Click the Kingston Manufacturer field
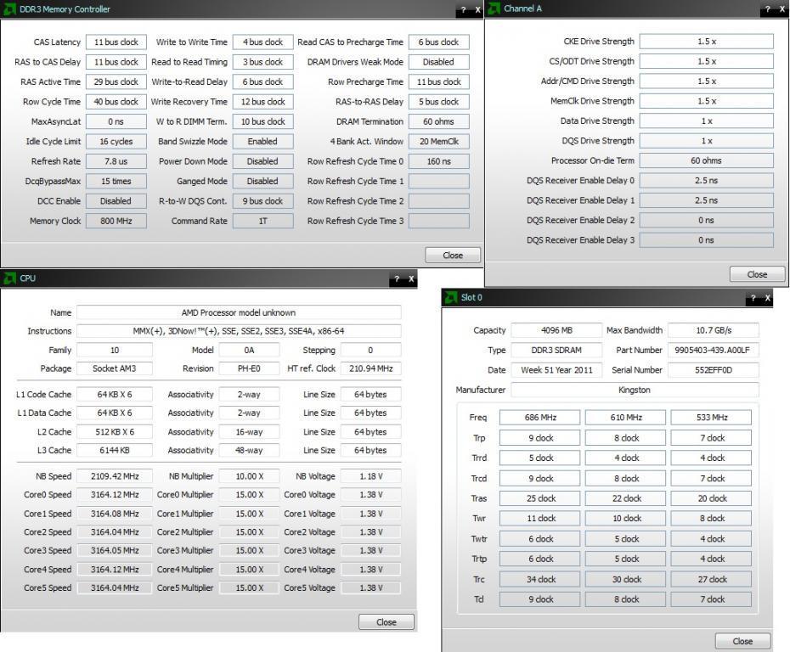This screenshot has height=652, width=790. (634, 390)
